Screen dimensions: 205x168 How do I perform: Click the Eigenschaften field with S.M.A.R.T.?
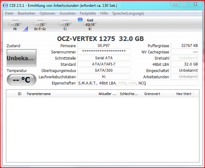pos(138,83)
